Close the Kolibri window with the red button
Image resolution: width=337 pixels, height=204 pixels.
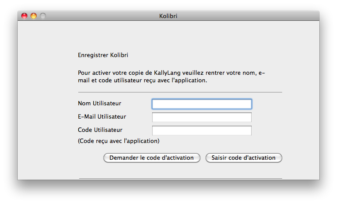tap(24, 16)
